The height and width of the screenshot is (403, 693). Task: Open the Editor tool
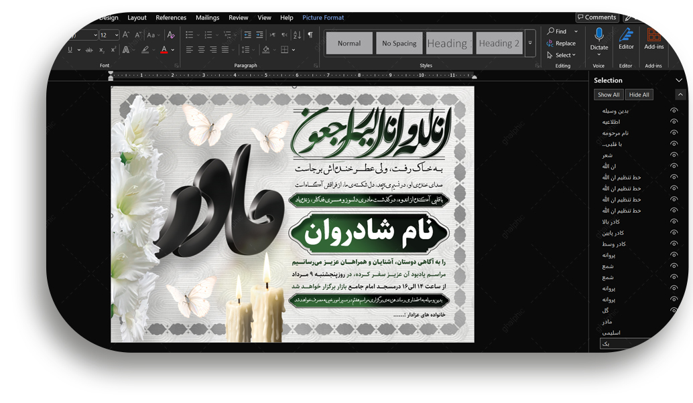tap(626, 35)
